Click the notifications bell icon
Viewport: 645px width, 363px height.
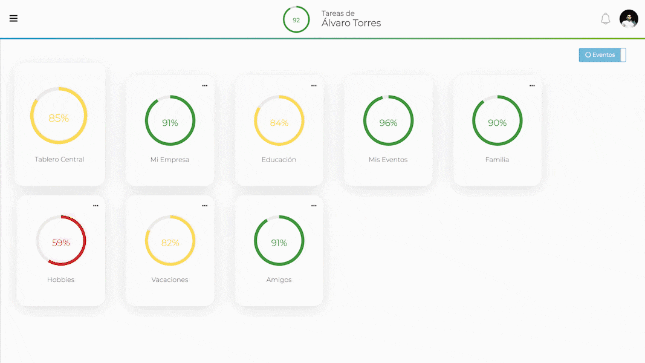(605, 19)
